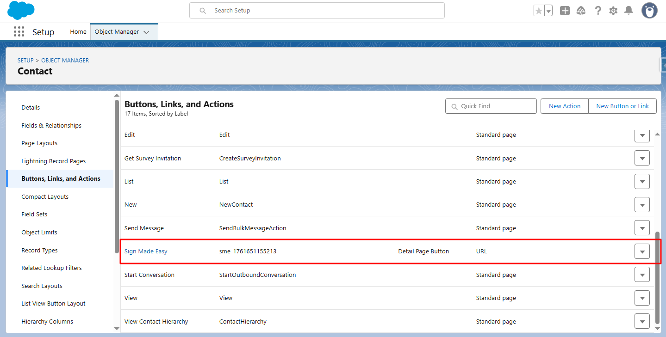Switch to the Home tab
The image size is (666, 337).
point(78,31)
